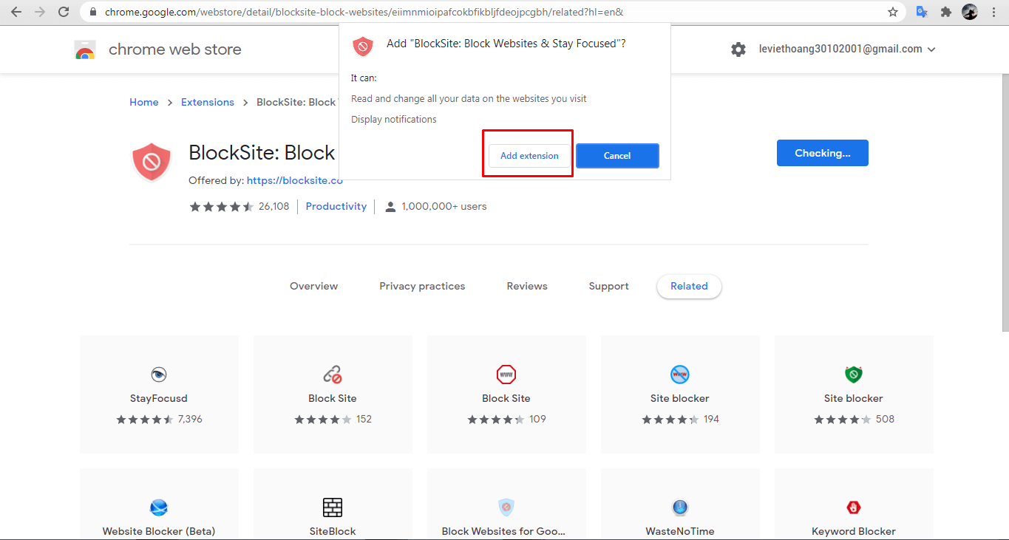
Task: Click the SiteBlock brick wall icon
Action: point(333,507)
